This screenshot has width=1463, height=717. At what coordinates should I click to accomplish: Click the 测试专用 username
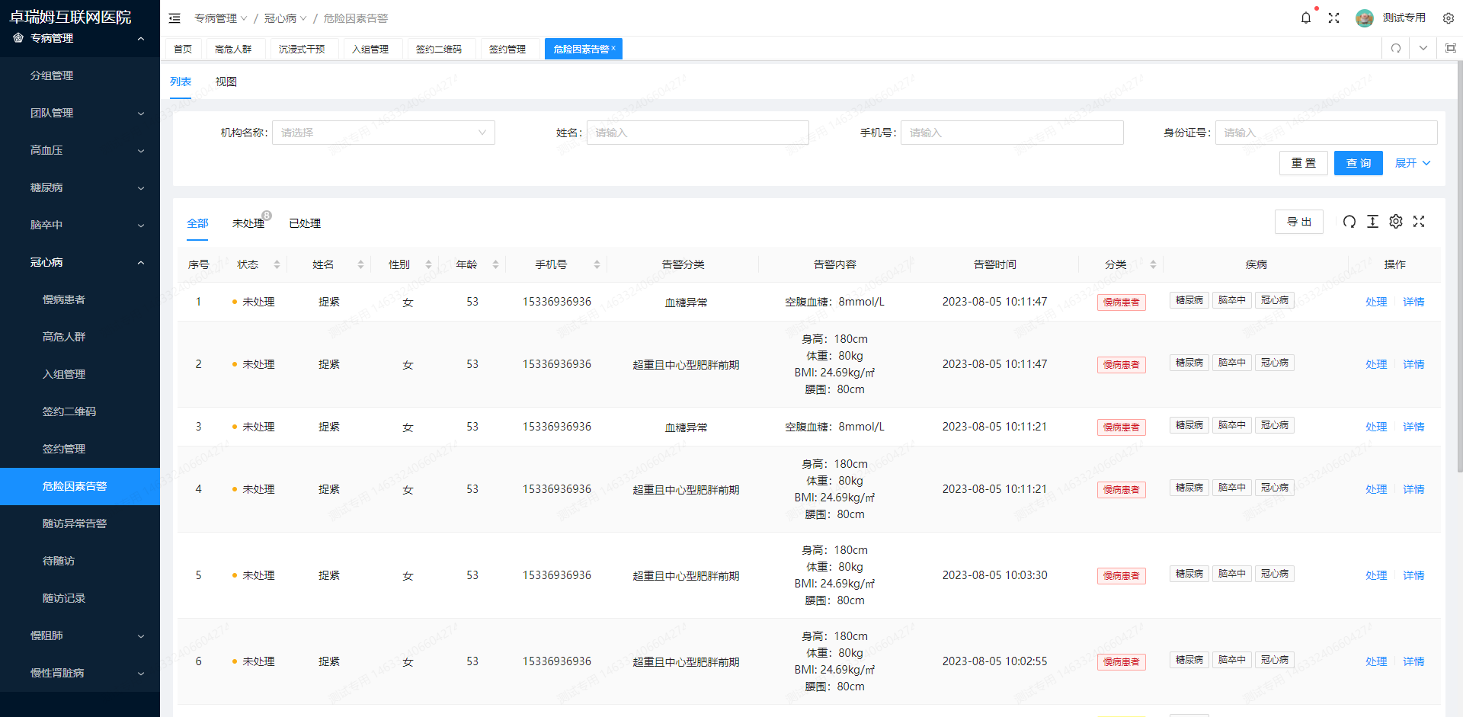(1404, 18)
